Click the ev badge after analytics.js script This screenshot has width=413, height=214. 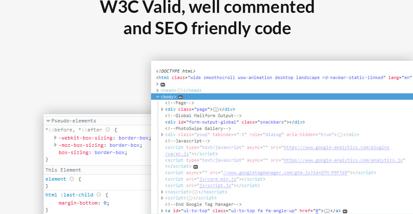point(196,166)
